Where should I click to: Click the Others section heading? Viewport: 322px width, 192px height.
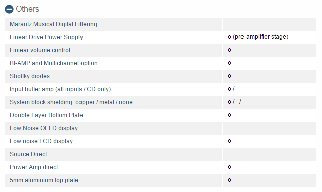(27, 9)
